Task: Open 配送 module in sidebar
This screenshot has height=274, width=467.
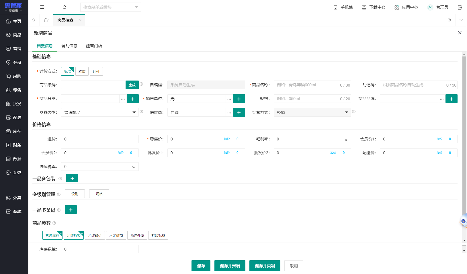Action: [14, 118]
